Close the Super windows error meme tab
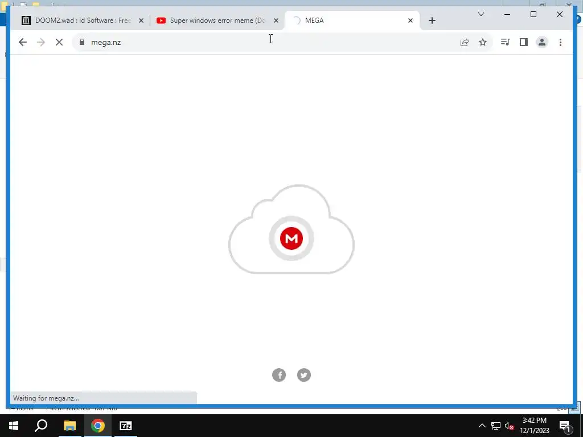This screenshot has width=583, height=437. 276,21
